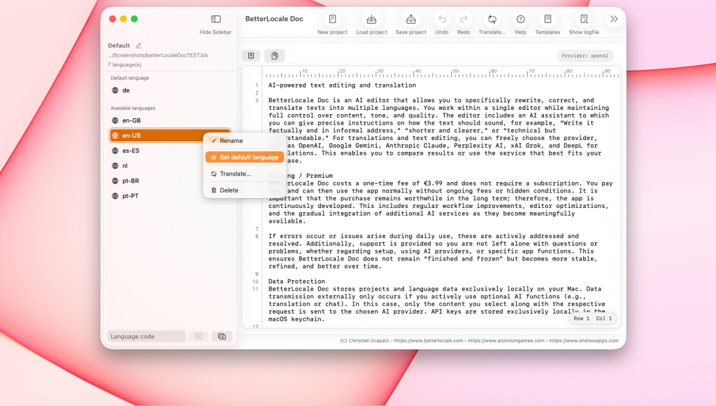Open the Help icon in toolbar

tap(520, 20)
